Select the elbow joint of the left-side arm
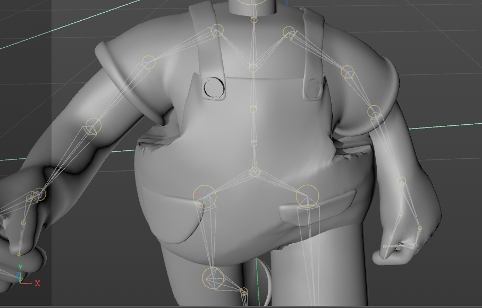Image resolution: width=482 pixels, height=308 pixels. (x=94, y=126)
